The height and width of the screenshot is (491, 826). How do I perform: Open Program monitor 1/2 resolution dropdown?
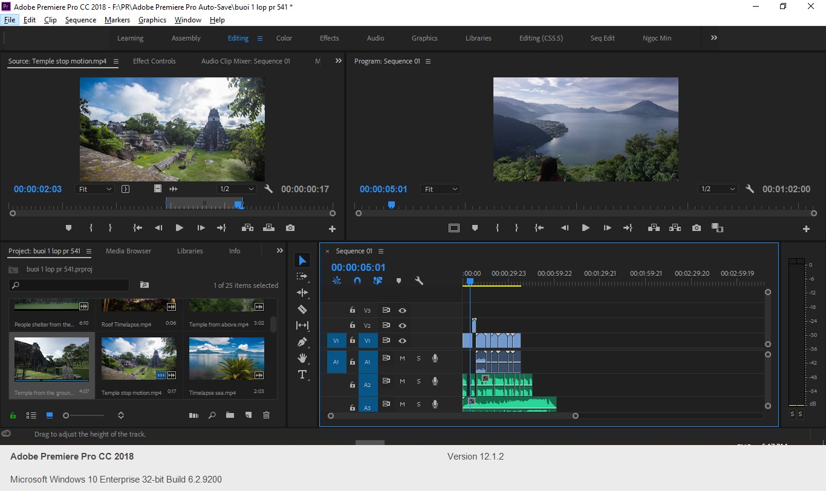[x=718, y=189]
